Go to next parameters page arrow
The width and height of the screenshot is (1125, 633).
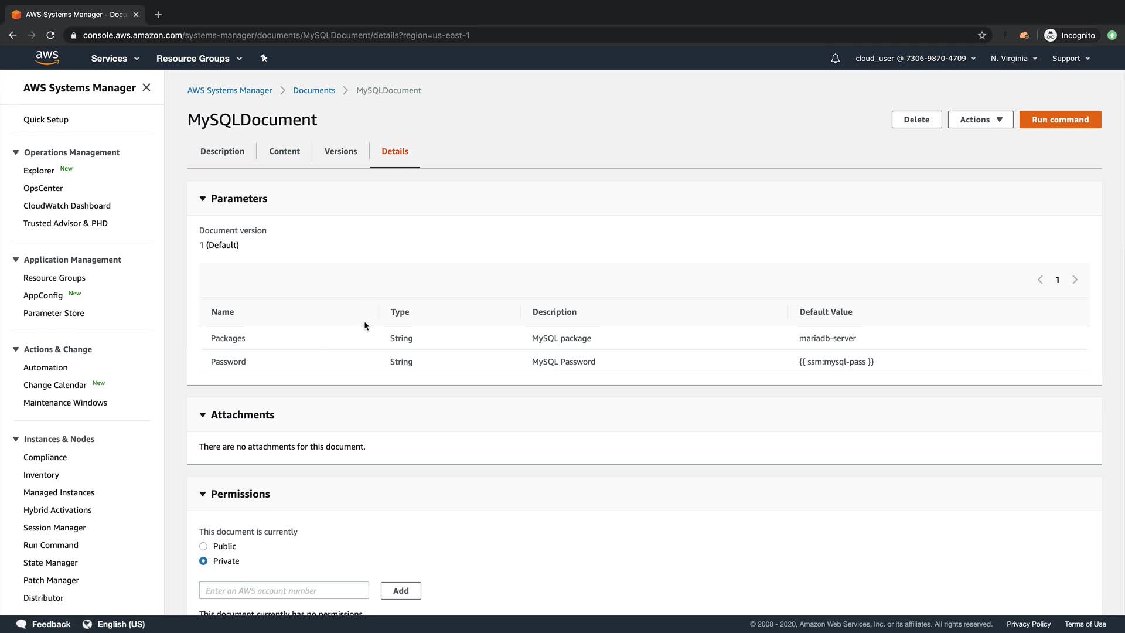1075,280
